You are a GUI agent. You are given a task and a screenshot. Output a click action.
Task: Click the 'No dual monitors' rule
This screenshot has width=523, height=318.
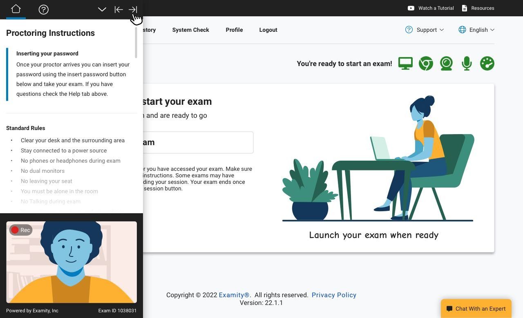click(42, 171)
